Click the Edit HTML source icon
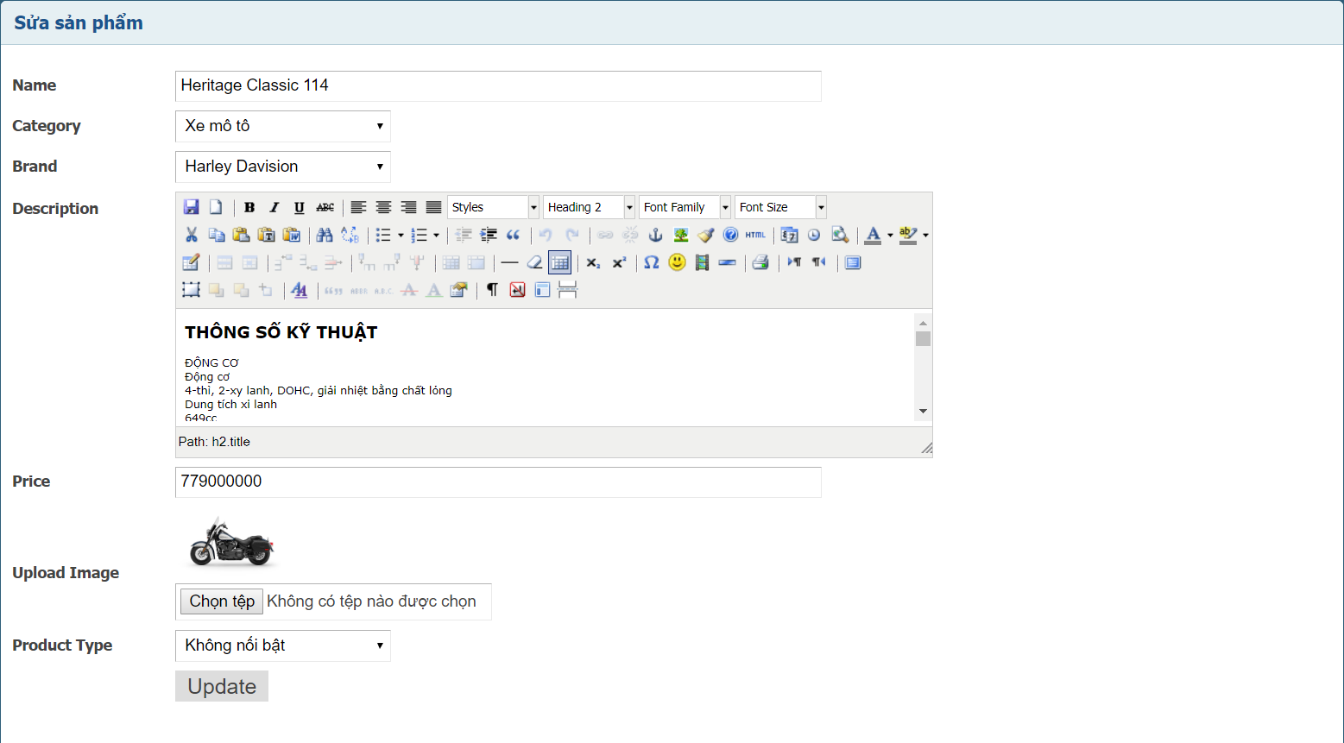Image resolution: width=1344 pixels, height=743 pixels. [756, 235]
